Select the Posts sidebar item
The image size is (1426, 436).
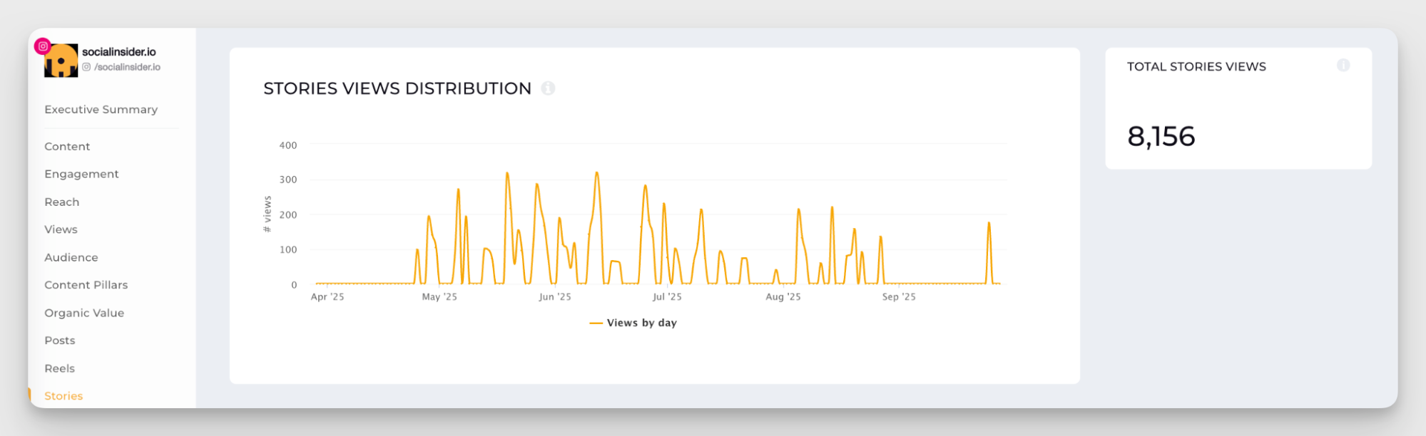pyautogui.click(x=59, y=341)
